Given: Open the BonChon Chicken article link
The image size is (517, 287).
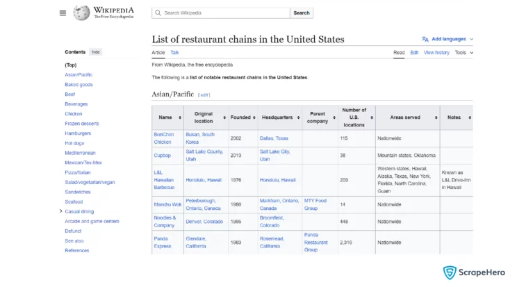Looking at the screenshot, I should point(163,138).
